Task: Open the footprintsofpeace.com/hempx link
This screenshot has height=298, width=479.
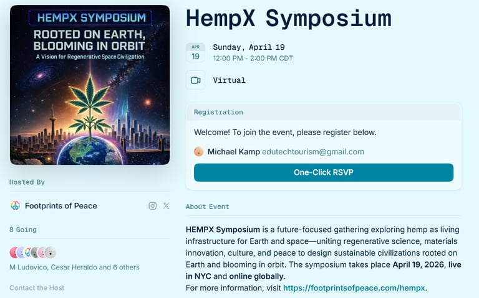Action: pos(354,288)
